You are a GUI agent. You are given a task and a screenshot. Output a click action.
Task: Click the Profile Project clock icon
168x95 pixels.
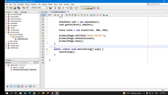tap(76, 8)
